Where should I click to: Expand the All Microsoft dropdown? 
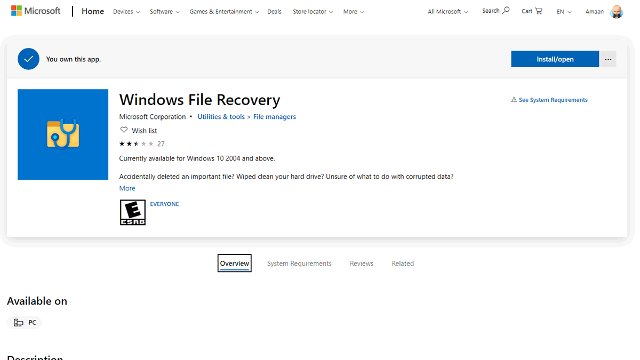(x=447, y=11)
